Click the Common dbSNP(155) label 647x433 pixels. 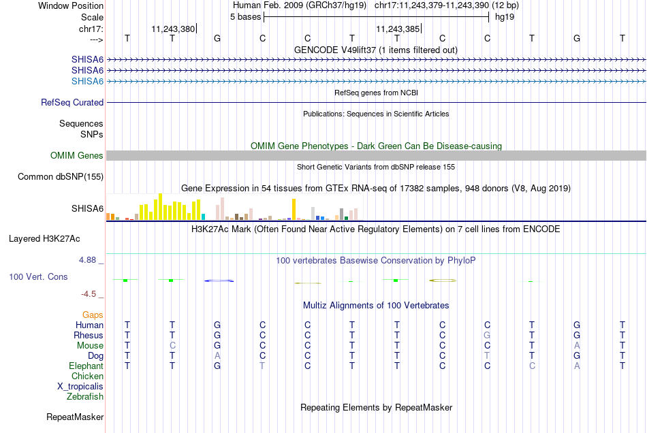(x=61, y=176)
